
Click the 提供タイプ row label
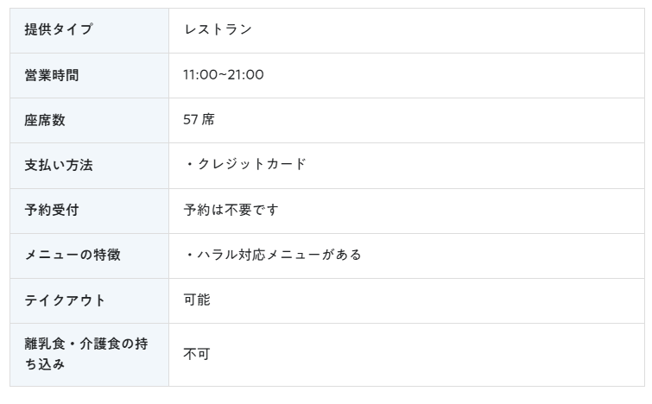tap(58, 30)
